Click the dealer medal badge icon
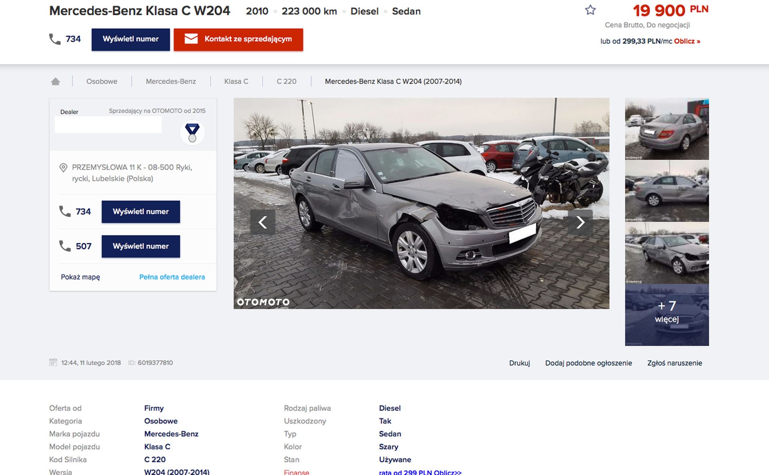Screen dimensions: 769x475 192,132
